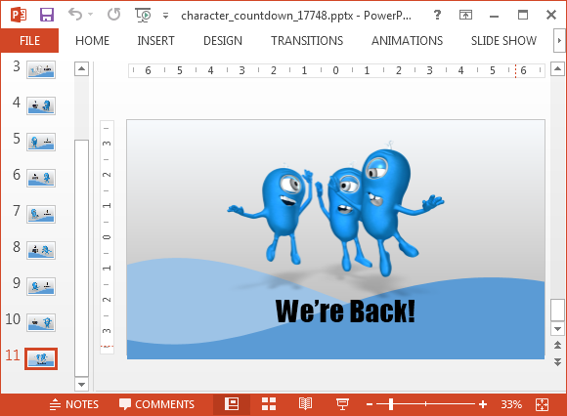
Task: Switch to the SLIDE SHOW tab
Action: coord(503,40)
